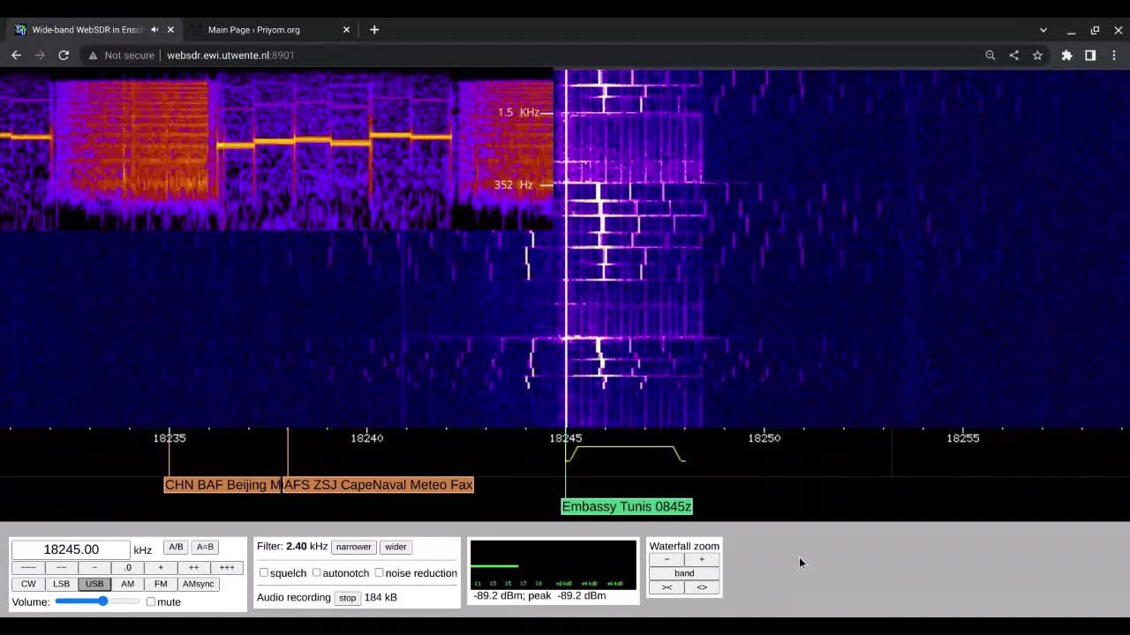Image resolution: width=1130 pixels, height=635 pixels.
Task: Click the yellow filter passband shape
Action: point(626,453)
